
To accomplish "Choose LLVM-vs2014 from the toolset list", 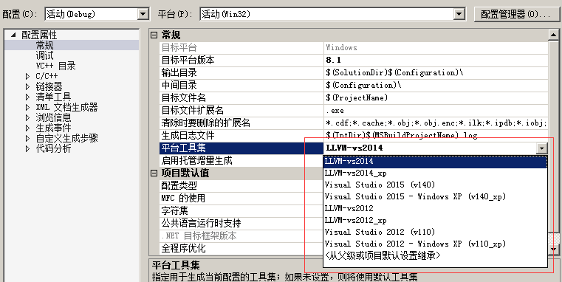I will pyautogui.click(x=435, y=162).
